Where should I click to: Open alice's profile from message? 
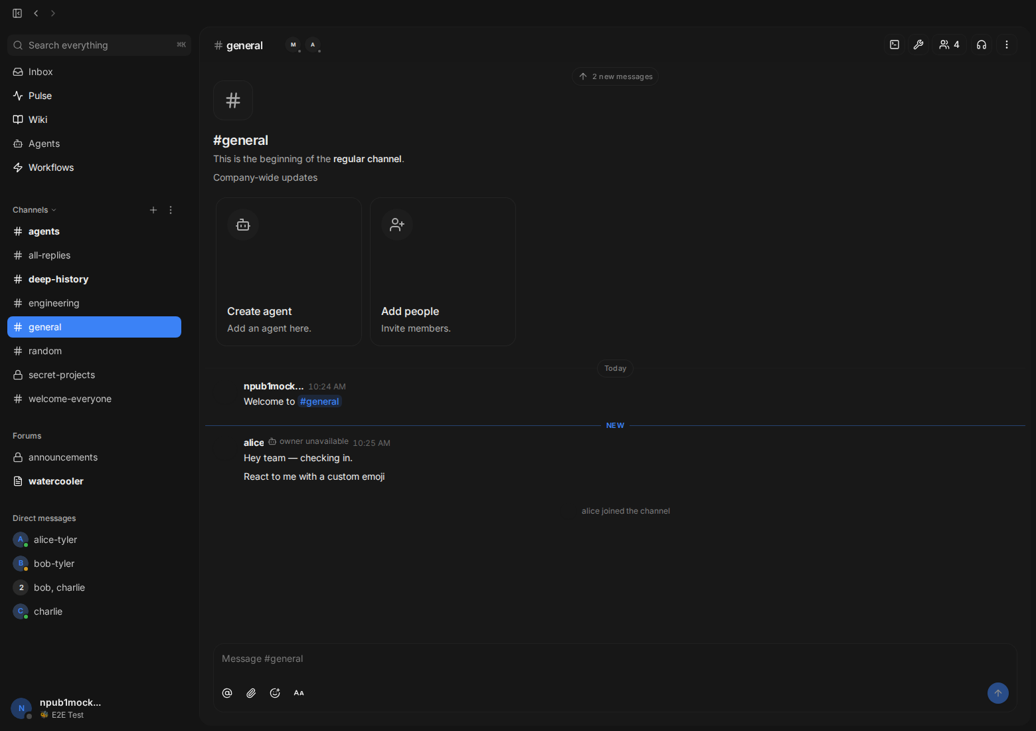(x=254, y=443)
